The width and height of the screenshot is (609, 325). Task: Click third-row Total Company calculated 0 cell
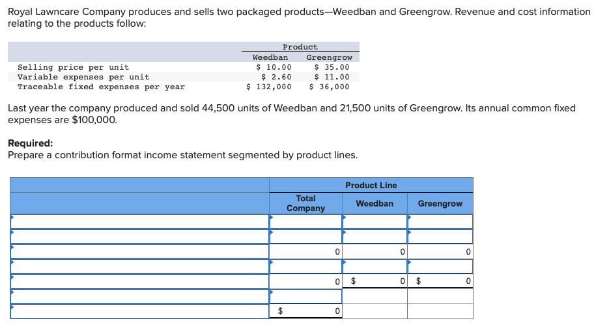pos(305,251)
